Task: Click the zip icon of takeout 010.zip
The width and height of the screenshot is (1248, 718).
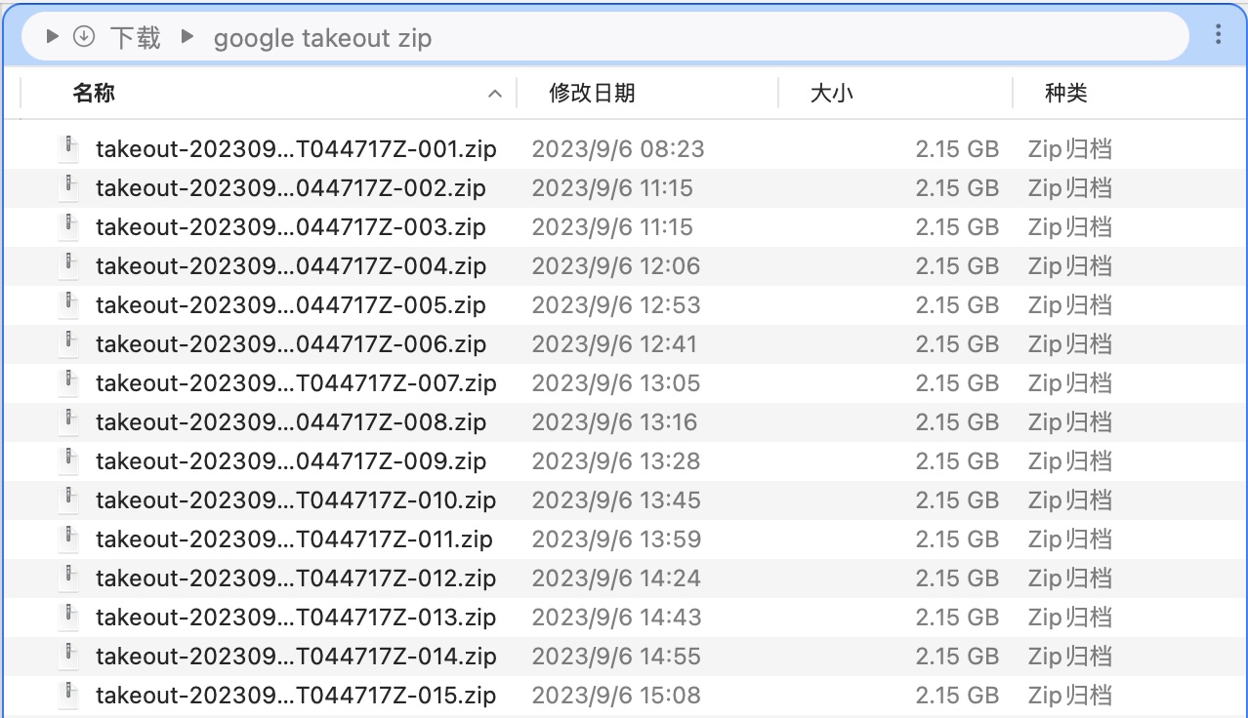Action: tap(68, 499)
